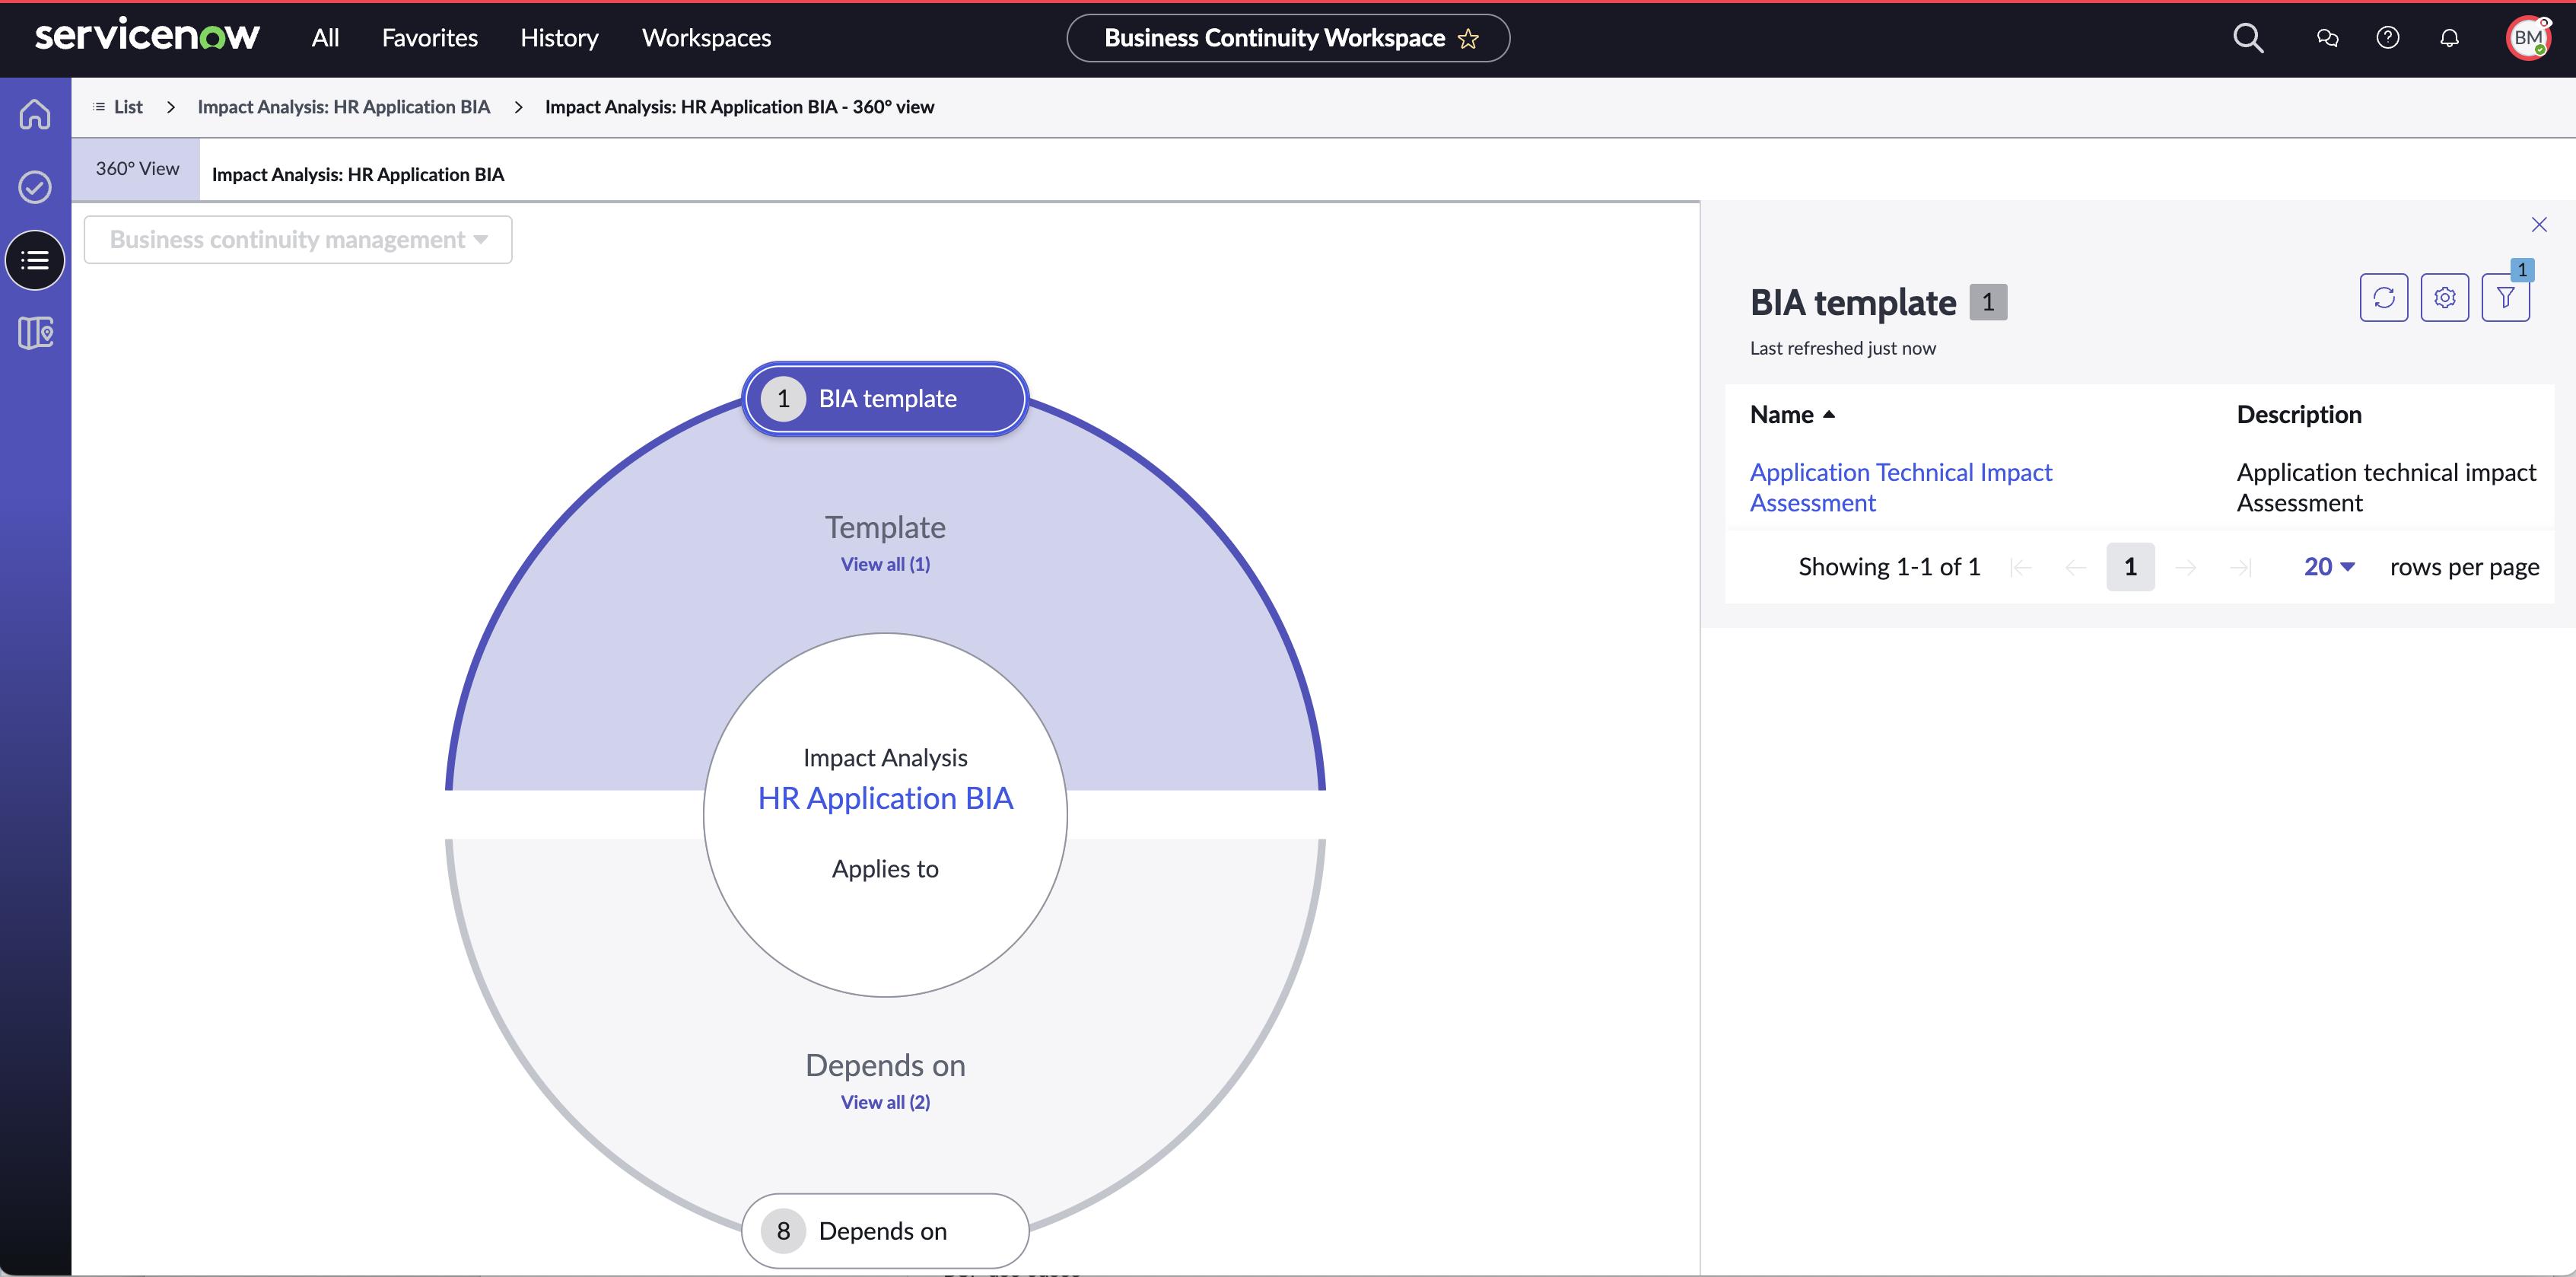Close the BIA template side panel
2576x1277 pixels.
(2539, 225)
